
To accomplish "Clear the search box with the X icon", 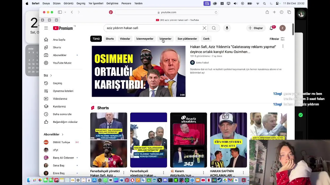I will click(204, 28).
